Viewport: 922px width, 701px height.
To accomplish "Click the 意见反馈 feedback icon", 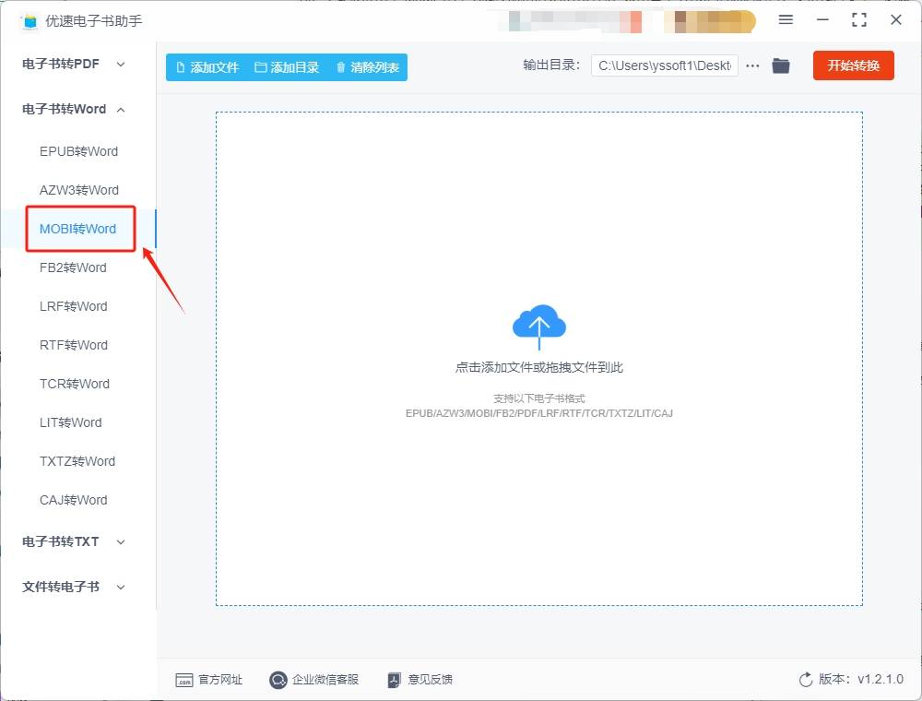I will pyautogui.click(x=394, y=680).
